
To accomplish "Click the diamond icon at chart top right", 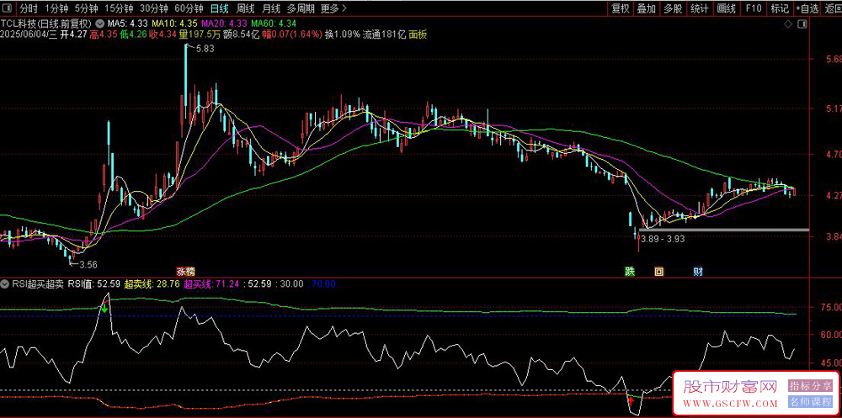I will [x=788, y=24].
